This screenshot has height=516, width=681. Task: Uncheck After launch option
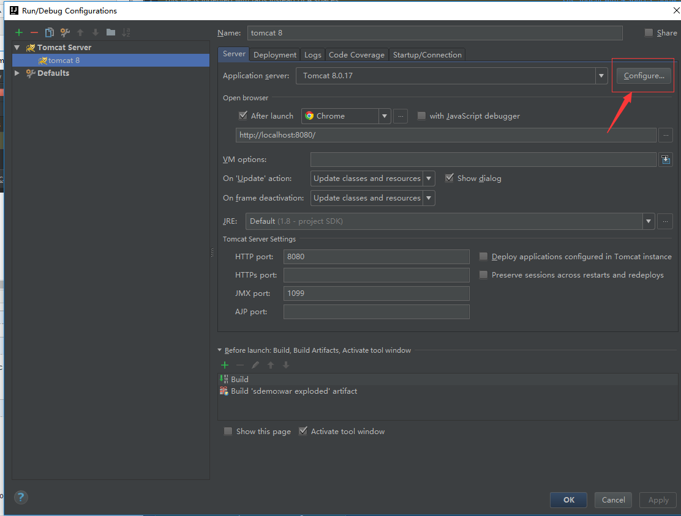tap(243, 116)
